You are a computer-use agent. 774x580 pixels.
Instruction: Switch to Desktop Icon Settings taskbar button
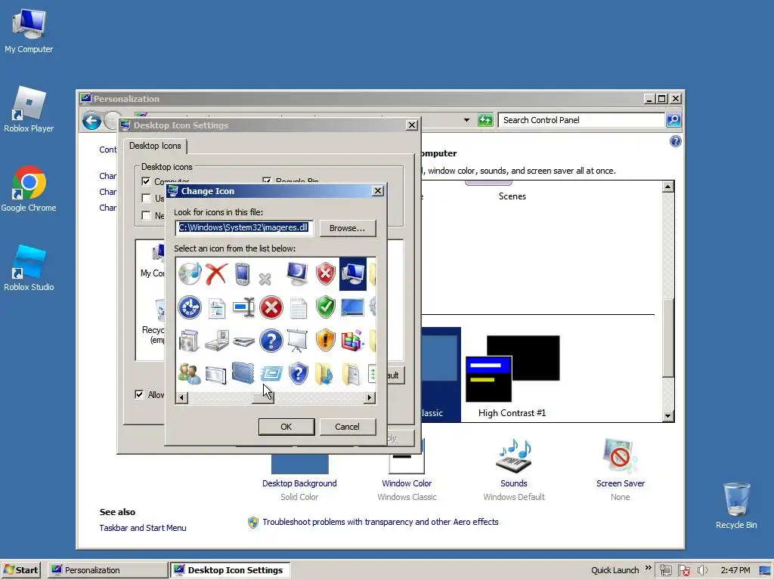pos(230,570)
